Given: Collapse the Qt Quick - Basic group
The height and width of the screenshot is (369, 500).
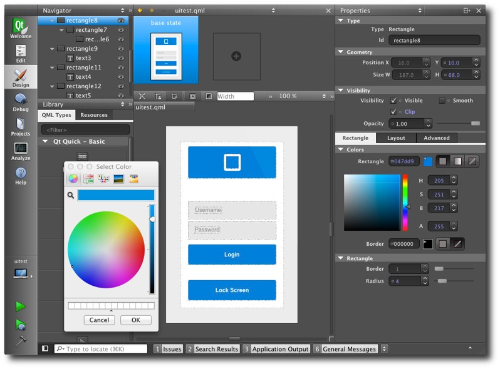Looking at the screenshot, I should point(45,141).
